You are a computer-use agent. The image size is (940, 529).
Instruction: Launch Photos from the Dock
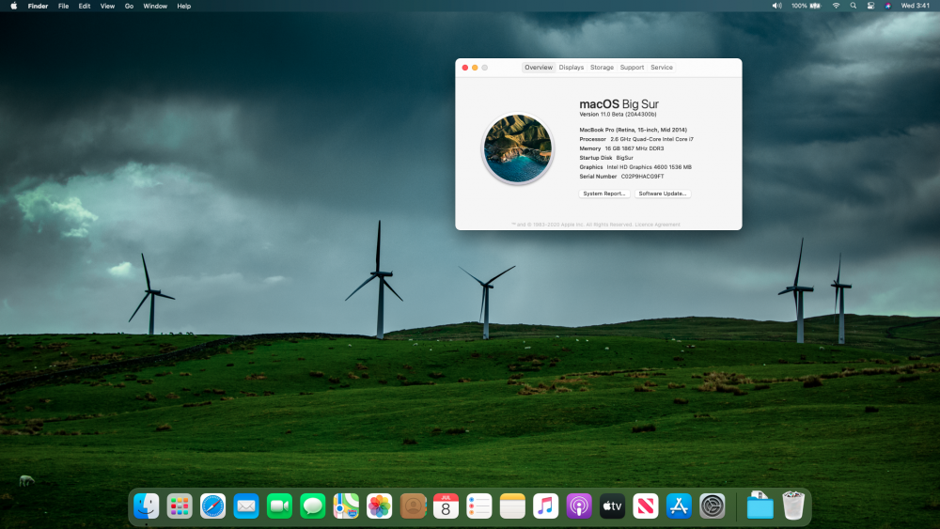[379, 506]
